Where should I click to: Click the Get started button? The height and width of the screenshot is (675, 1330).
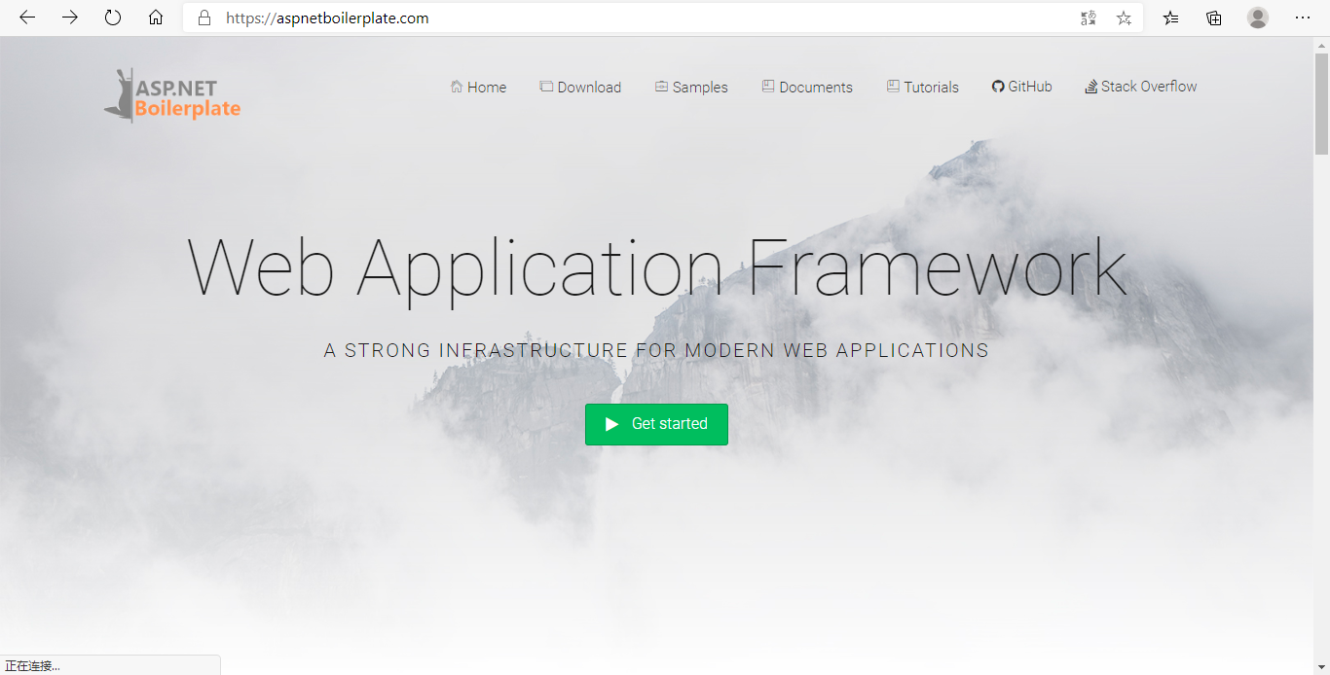(656, 424)
